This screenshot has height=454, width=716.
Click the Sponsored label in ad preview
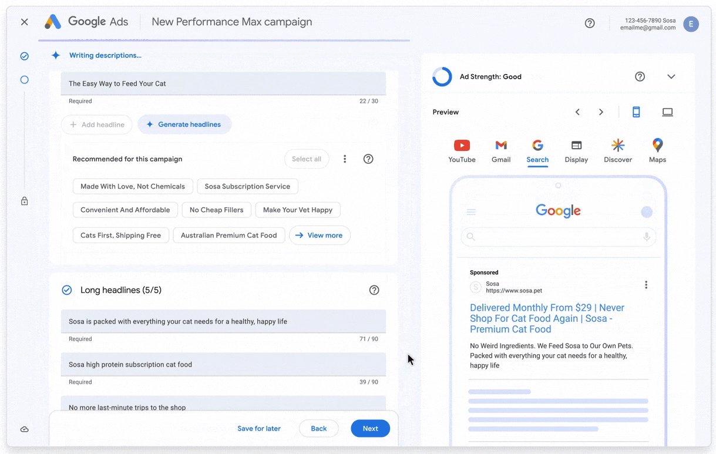click(484, 273)
